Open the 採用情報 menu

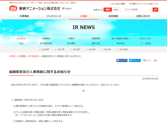coord(113,16)
